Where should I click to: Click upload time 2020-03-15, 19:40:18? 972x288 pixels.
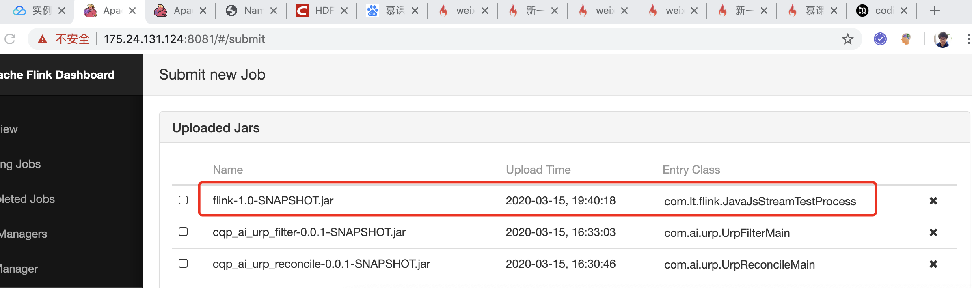(x=560, y=200)
